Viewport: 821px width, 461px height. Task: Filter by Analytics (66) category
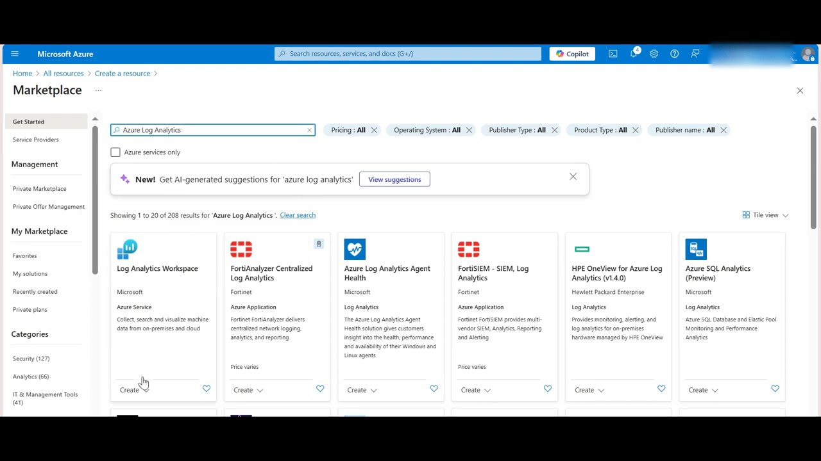[x=31, y=376]
